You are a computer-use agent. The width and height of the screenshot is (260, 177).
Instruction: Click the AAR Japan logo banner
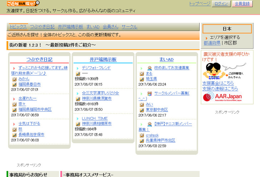222,97
